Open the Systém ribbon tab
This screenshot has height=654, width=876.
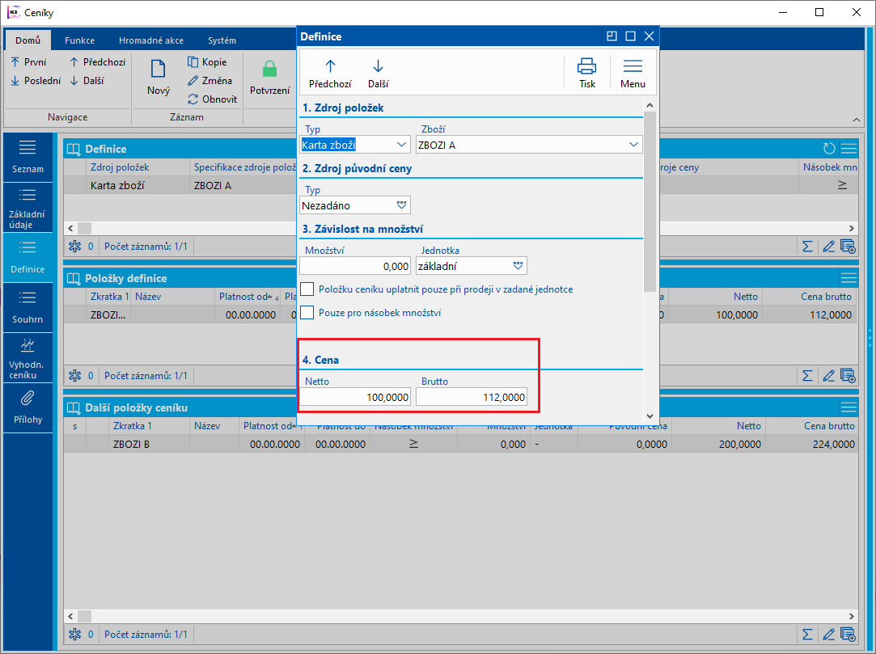(222, 40)
